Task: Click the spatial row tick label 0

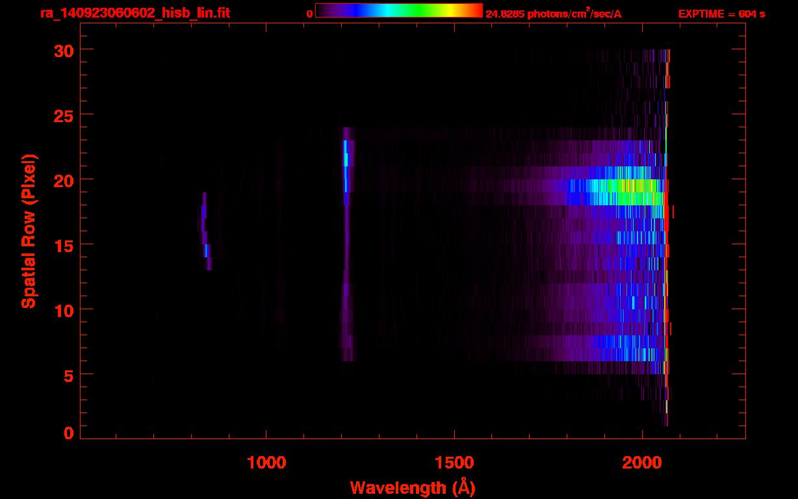Action: click(70, 433)
